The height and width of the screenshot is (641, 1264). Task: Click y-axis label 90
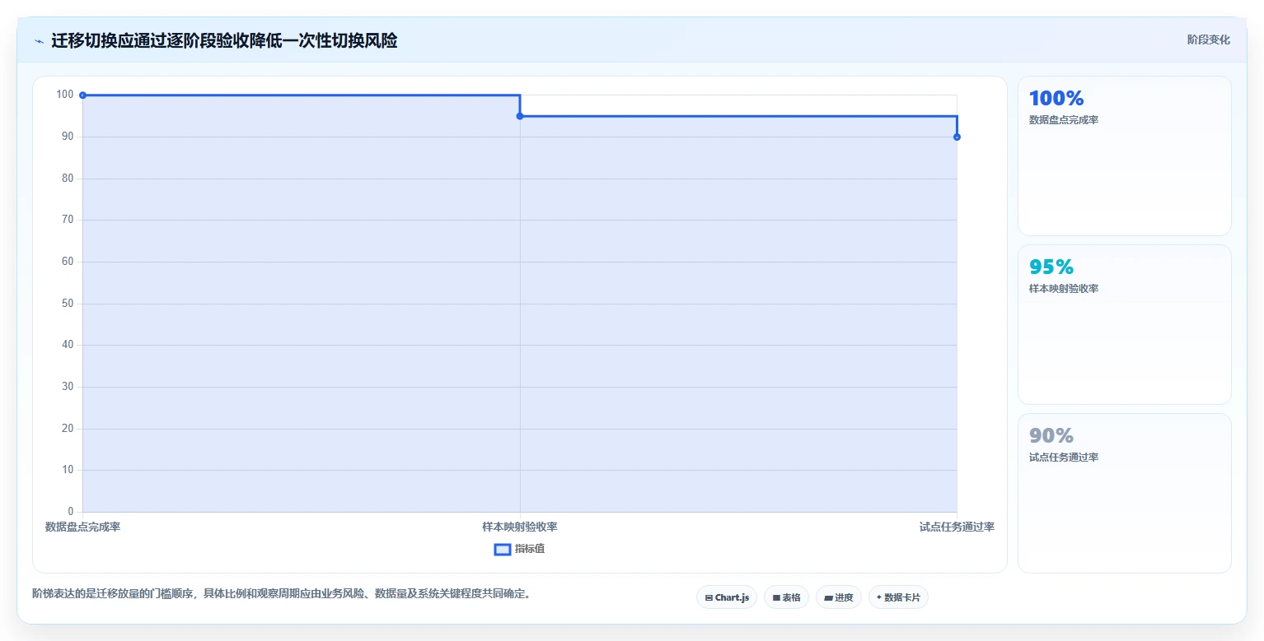[x=68, y=137]
